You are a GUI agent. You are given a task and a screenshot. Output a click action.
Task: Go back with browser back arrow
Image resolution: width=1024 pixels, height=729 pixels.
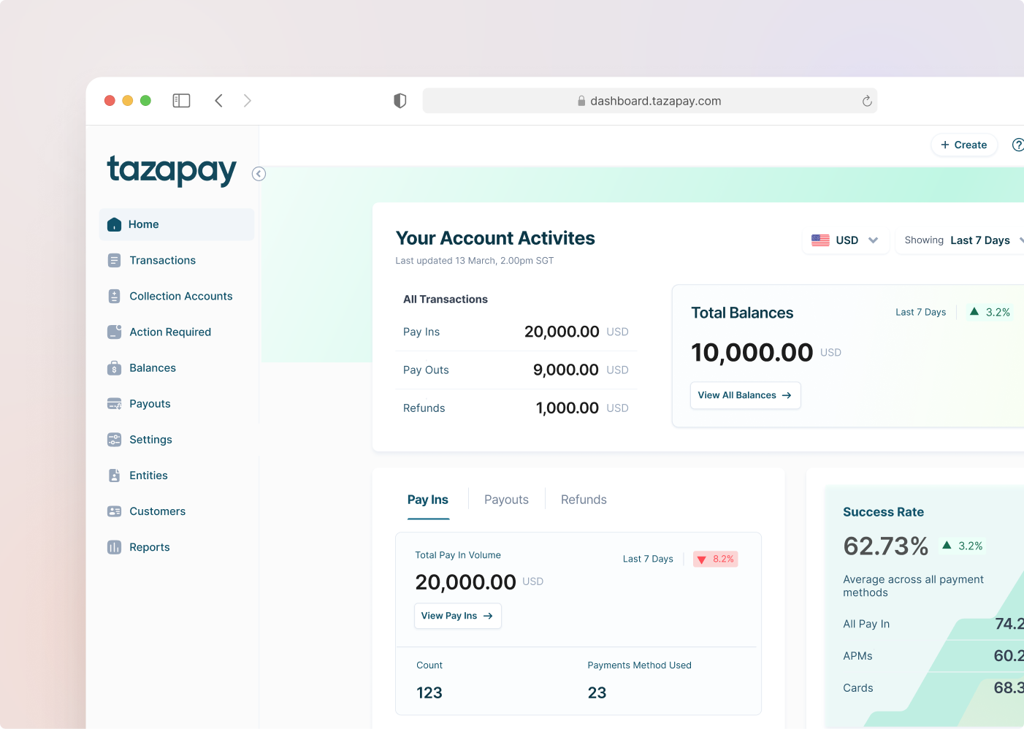tap(218, 101)
